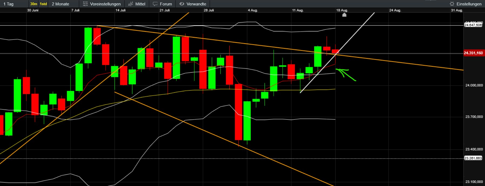This screenshot has height=186, width=485.
Task: Click the candlestick icon beside Mittel
Action: coord(131,4)
